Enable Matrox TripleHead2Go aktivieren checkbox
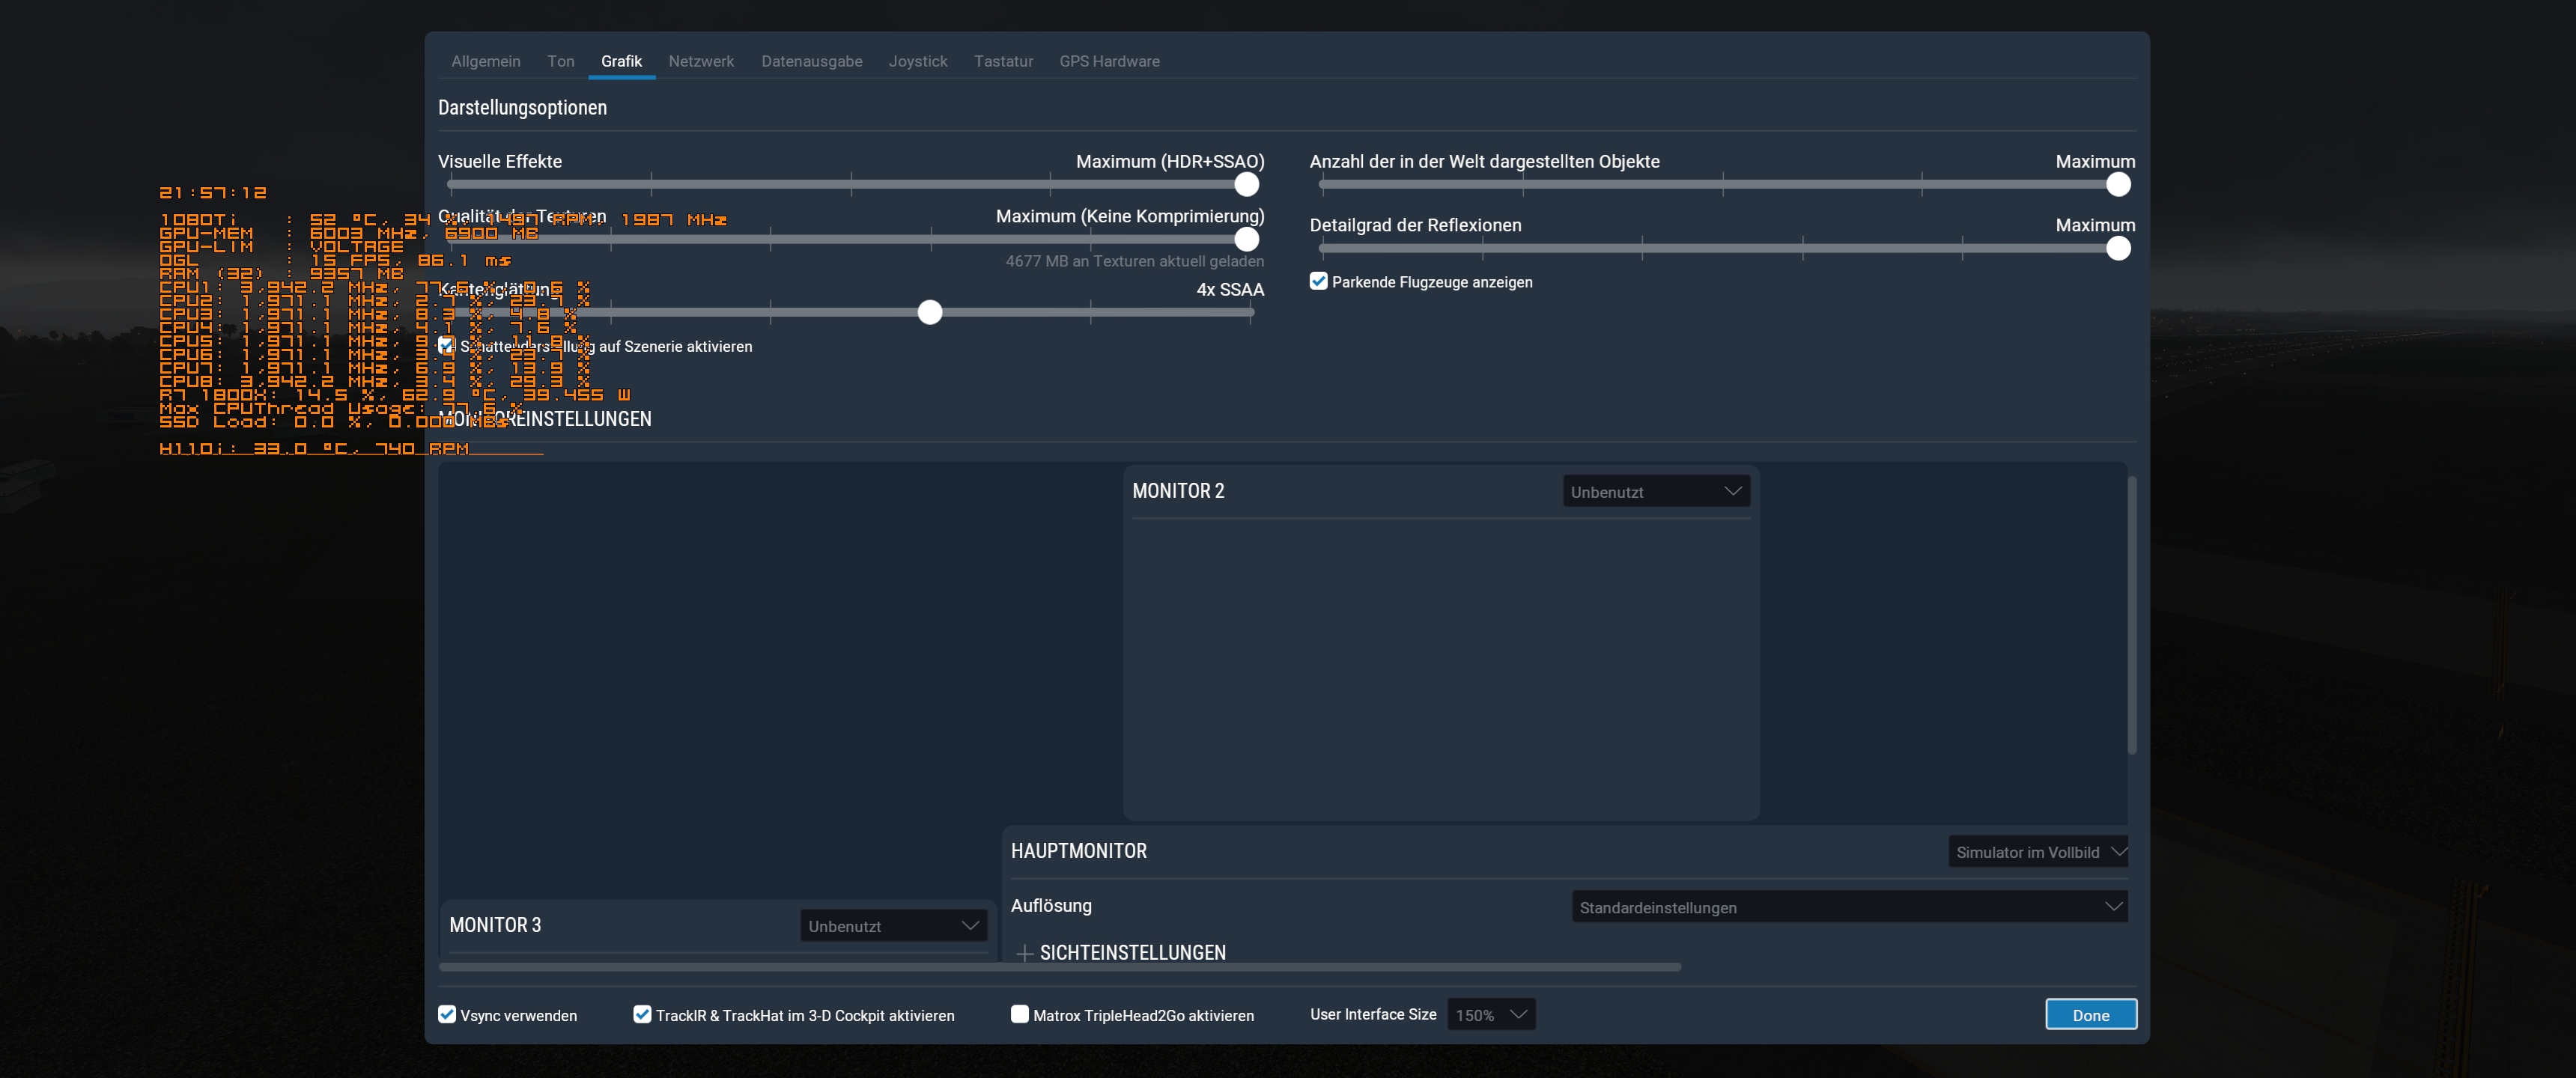Viewport: 2576px width, 1078px height. (1019, 1014)
